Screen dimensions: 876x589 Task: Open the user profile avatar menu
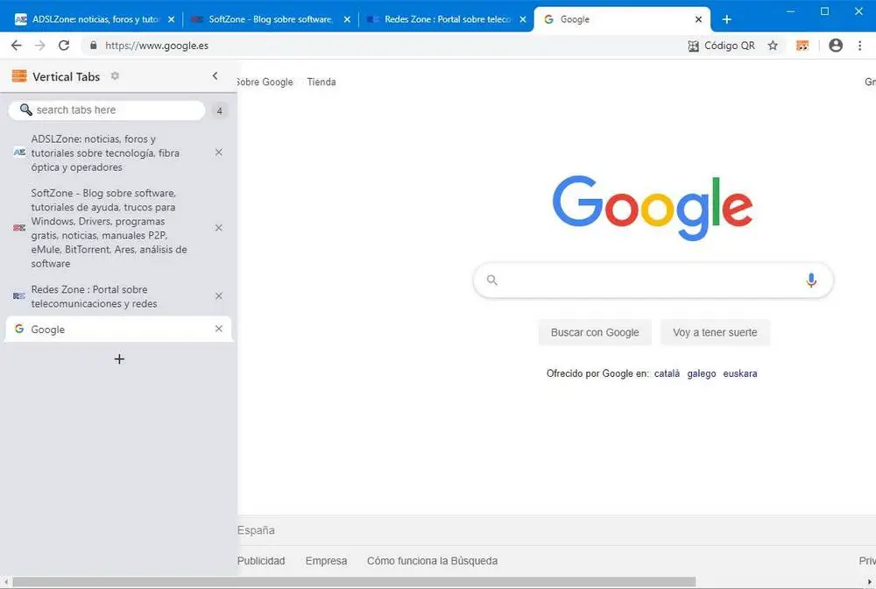tap(836, 46)
